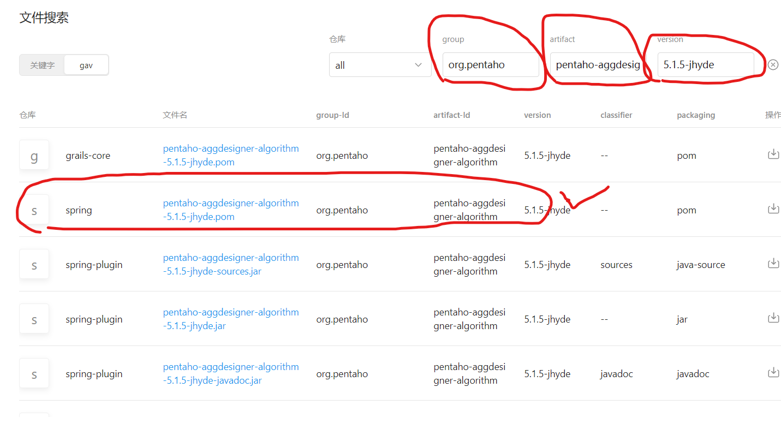The image size is (781, 435).
Task: Download the jar packaging file
Action: (x=773, y=318)
